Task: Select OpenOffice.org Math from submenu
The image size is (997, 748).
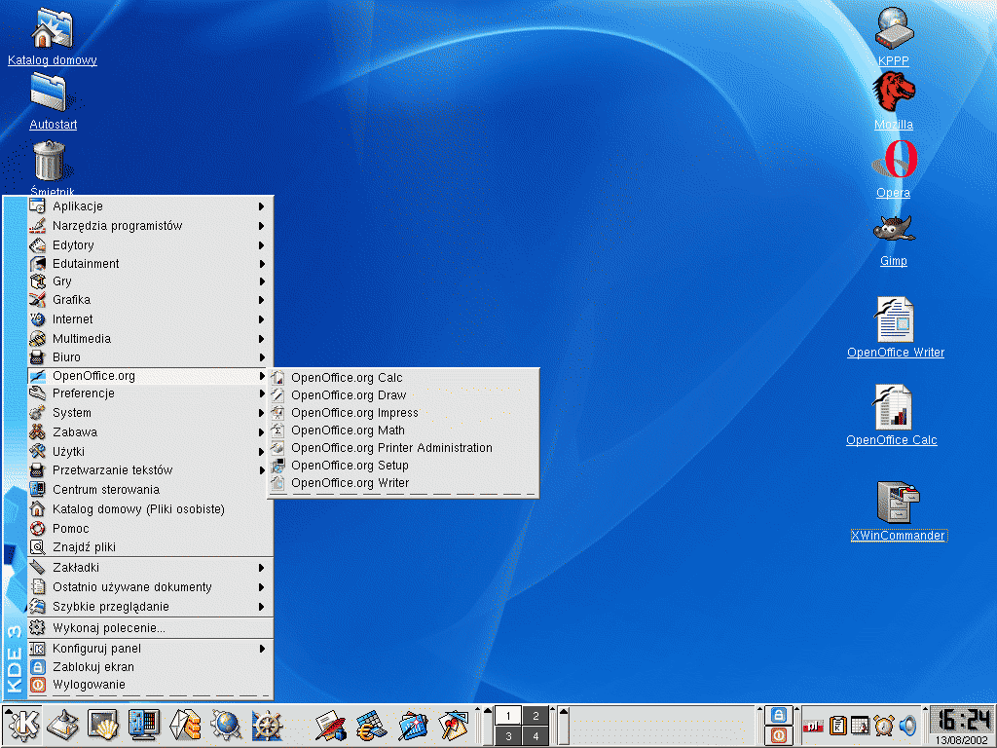Action: point(403,430)
